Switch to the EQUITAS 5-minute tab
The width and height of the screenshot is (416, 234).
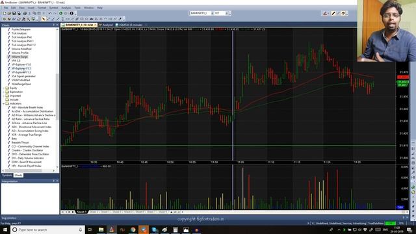point(129,25)
